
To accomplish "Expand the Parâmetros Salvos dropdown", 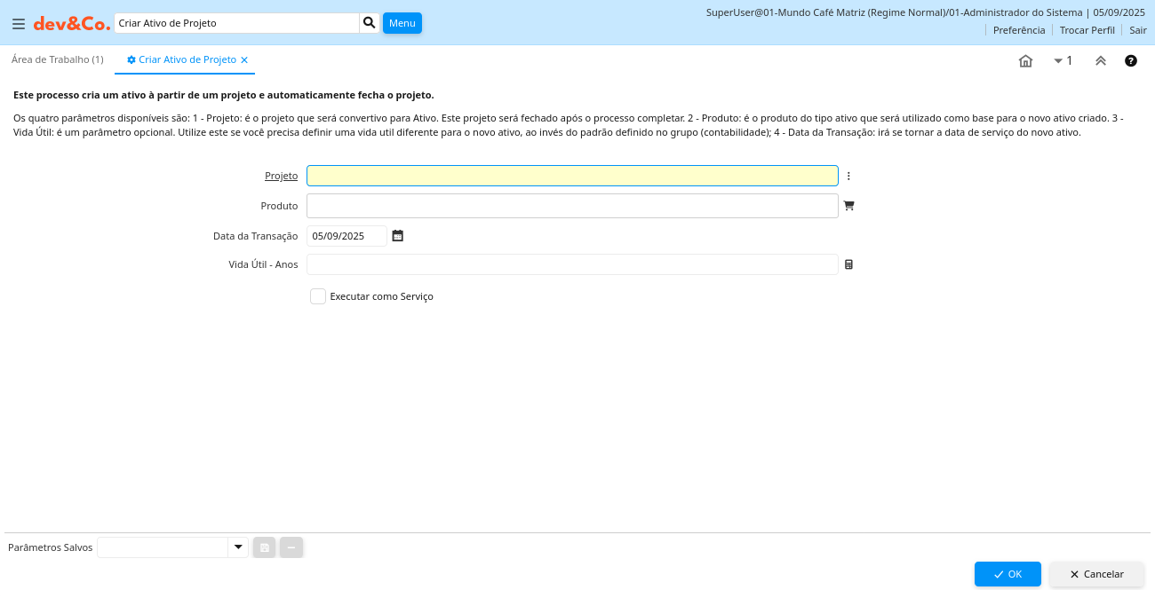I will pos(237,547).
